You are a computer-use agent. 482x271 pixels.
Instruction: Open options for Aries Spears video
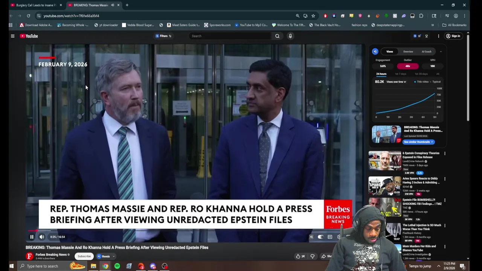click(x=445, y=179)
